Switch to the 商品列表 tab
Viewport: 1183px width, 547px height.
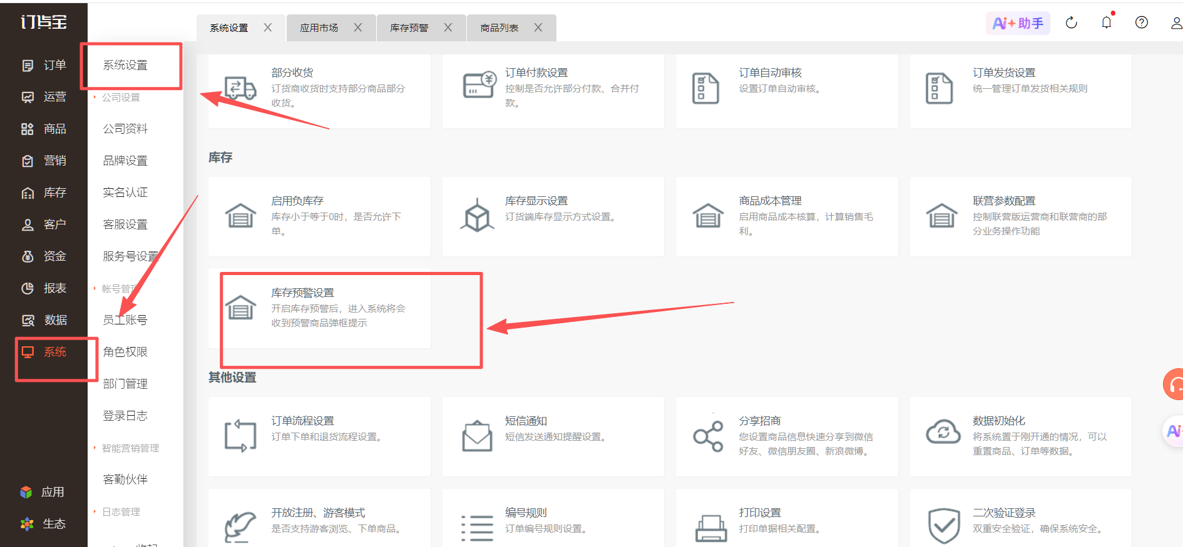pos(499,28)
